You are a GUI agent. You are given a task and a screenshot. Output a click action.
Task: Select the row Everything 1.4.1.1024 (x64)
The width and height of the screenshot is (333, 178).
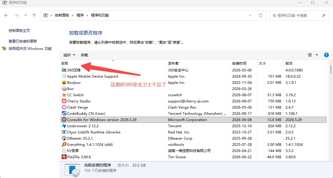point(194,144)
